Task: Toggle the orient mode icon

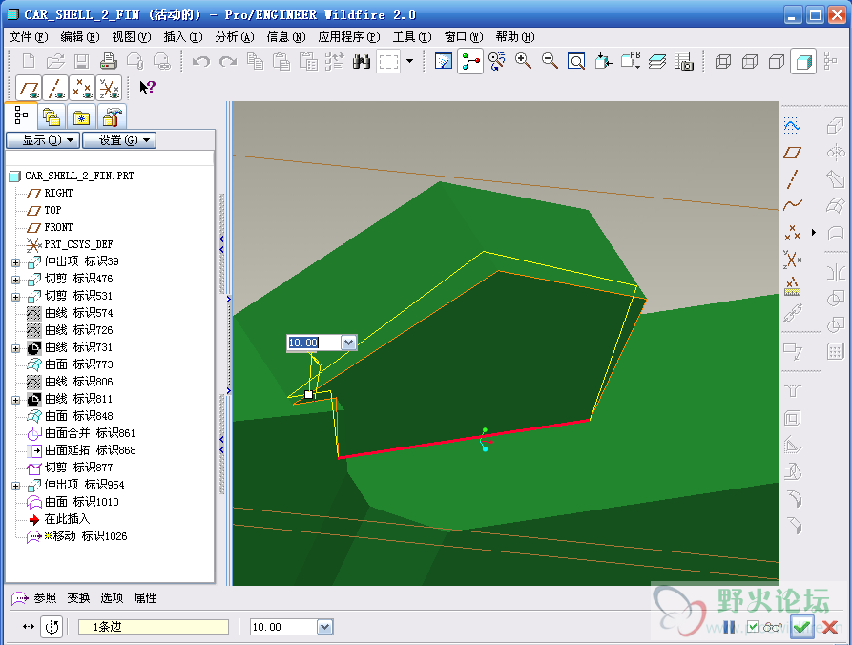Action: pyautogui.click(x=497, y=61)
